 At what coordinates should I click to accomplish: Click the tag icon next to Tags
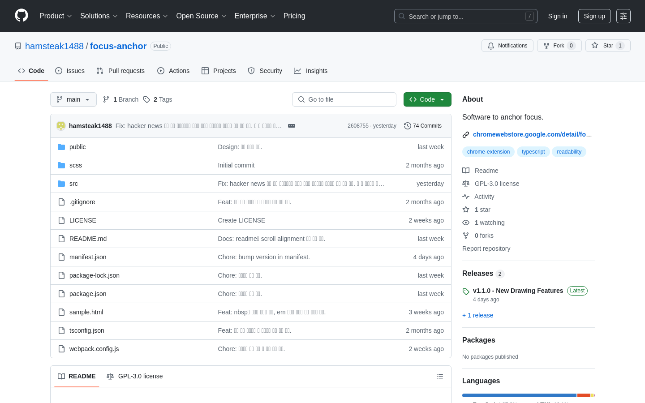click(x=146, y=99)
